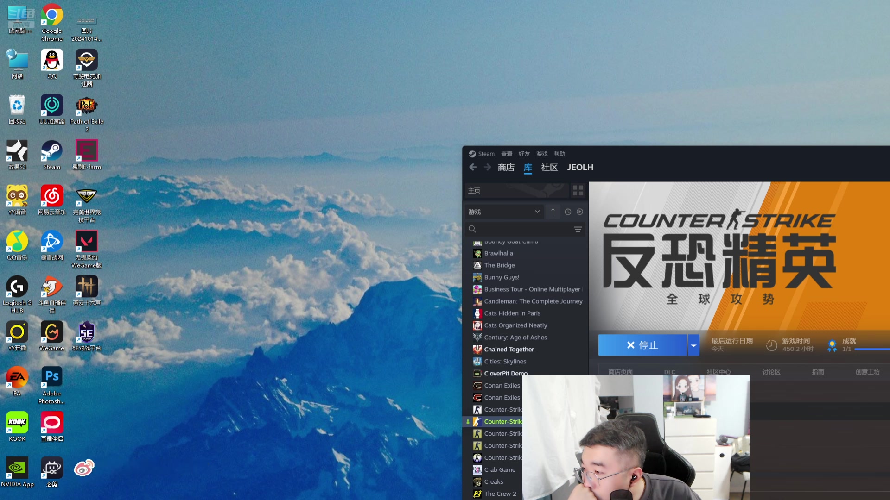
Task: Switch to 库 tab in Steam
Action: pos(528,167)
